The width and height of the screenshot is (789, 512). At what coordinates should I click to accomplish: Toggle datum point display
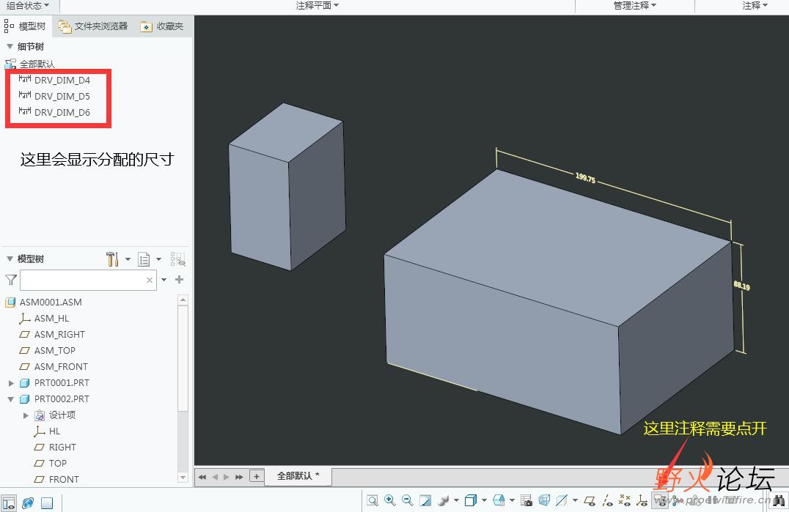(x=625, y=500)
